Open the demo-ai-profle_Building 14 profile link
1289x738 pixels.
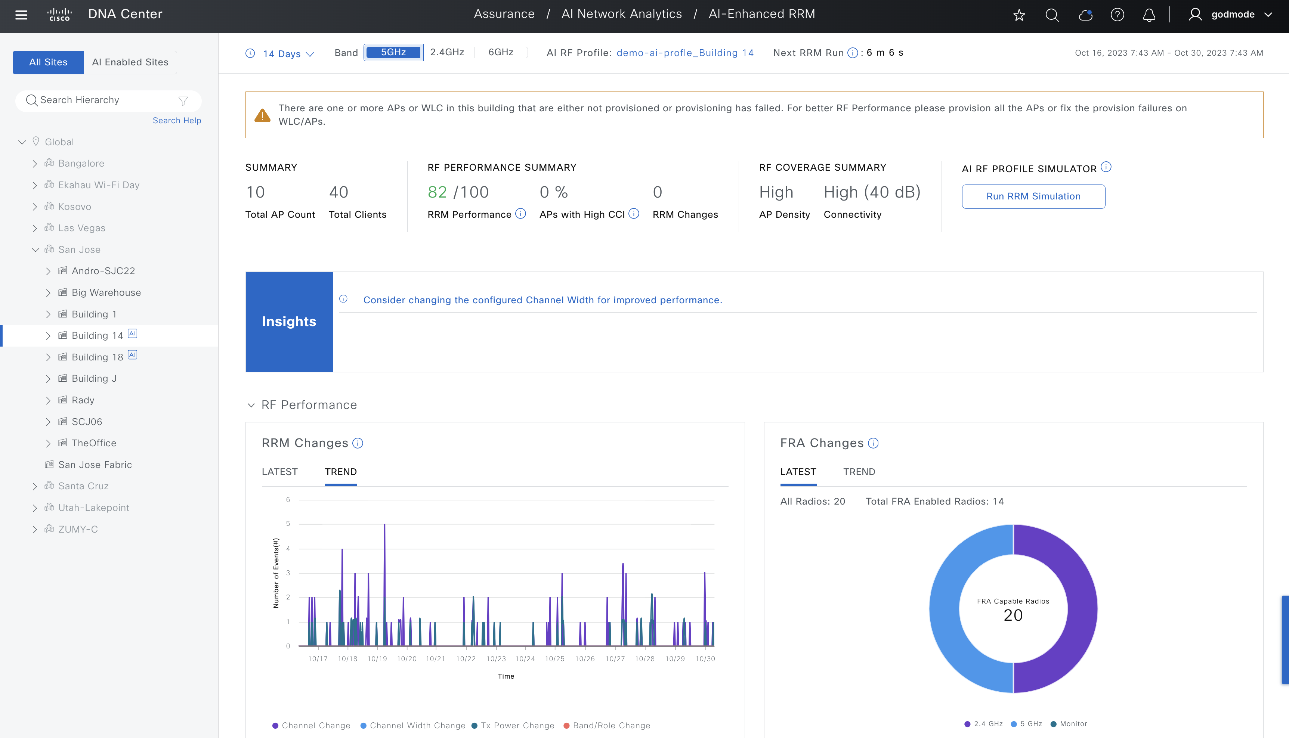click(684, 53)
